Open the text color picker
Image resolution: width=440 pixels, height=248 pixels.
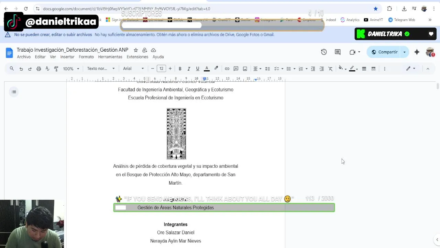point(207,69)
